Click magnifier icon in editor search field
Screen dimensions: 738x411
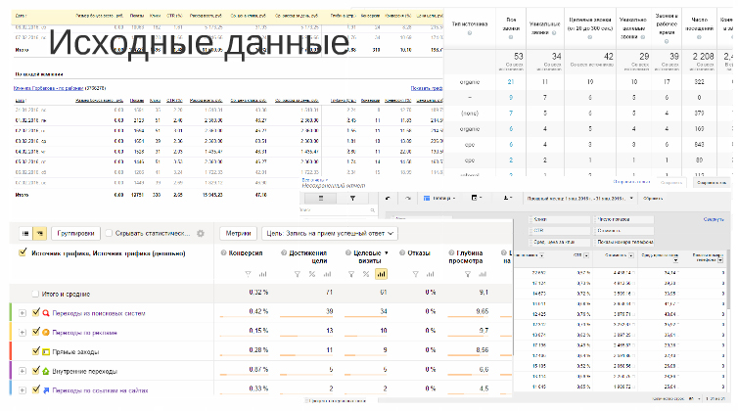[372, 210]
